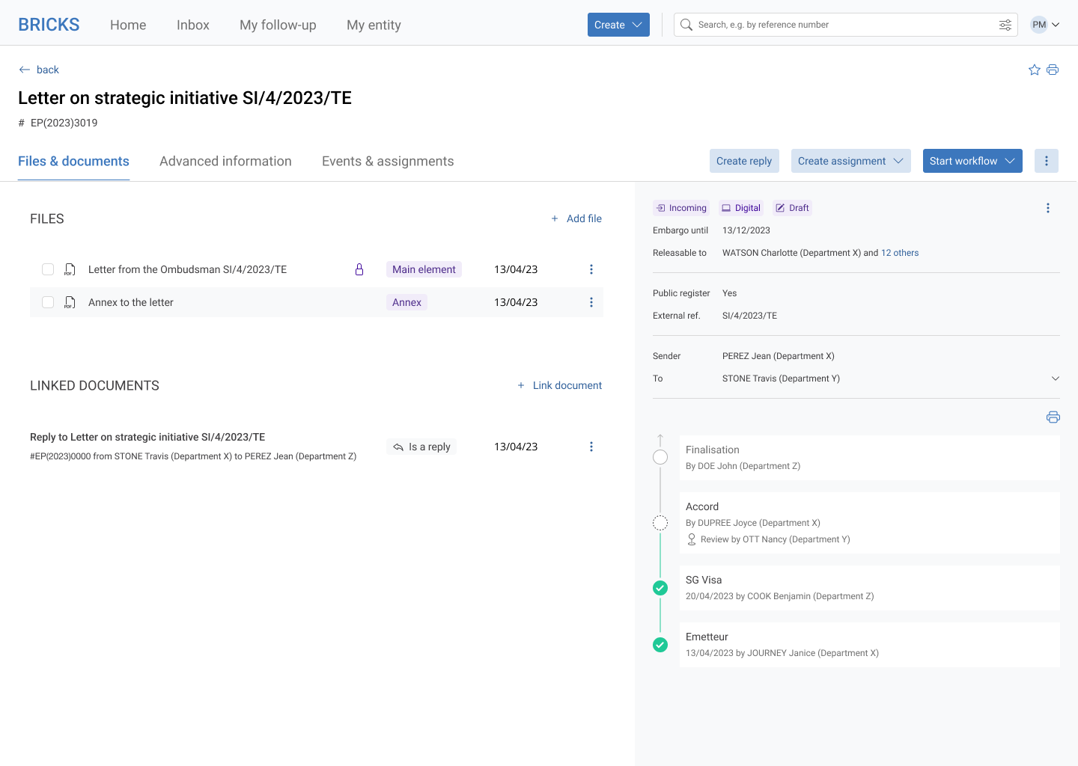Click the Is a reply tag

point(421,447)
